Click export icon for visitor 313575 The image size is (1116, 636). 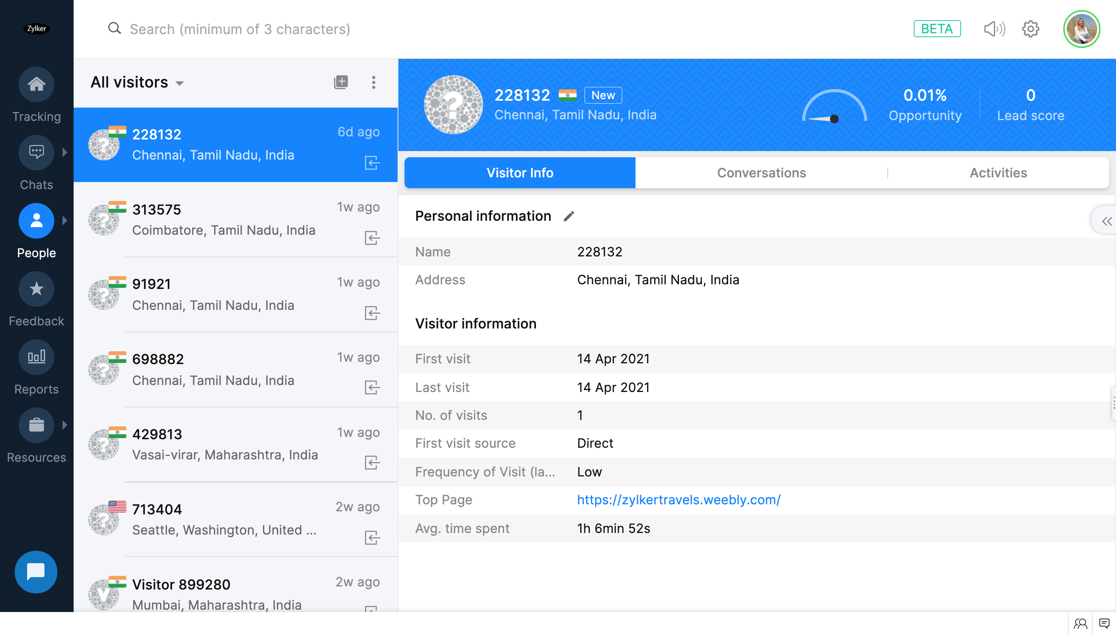(372, 238)
